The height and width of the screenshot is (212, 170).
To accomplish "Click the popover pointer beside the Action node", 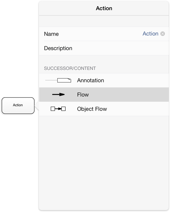I will 37,106.
